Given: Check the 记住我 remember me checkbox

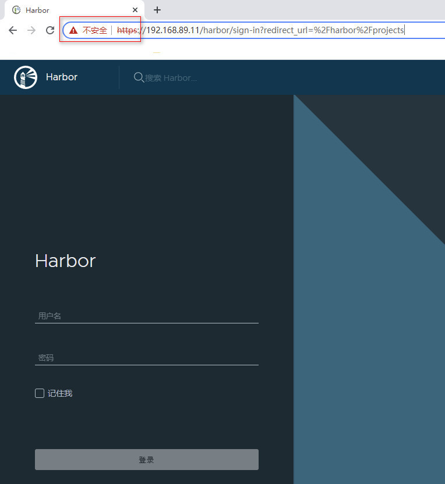Looking at the screenshot, I should pyautogui.click(x=40, y=393).
